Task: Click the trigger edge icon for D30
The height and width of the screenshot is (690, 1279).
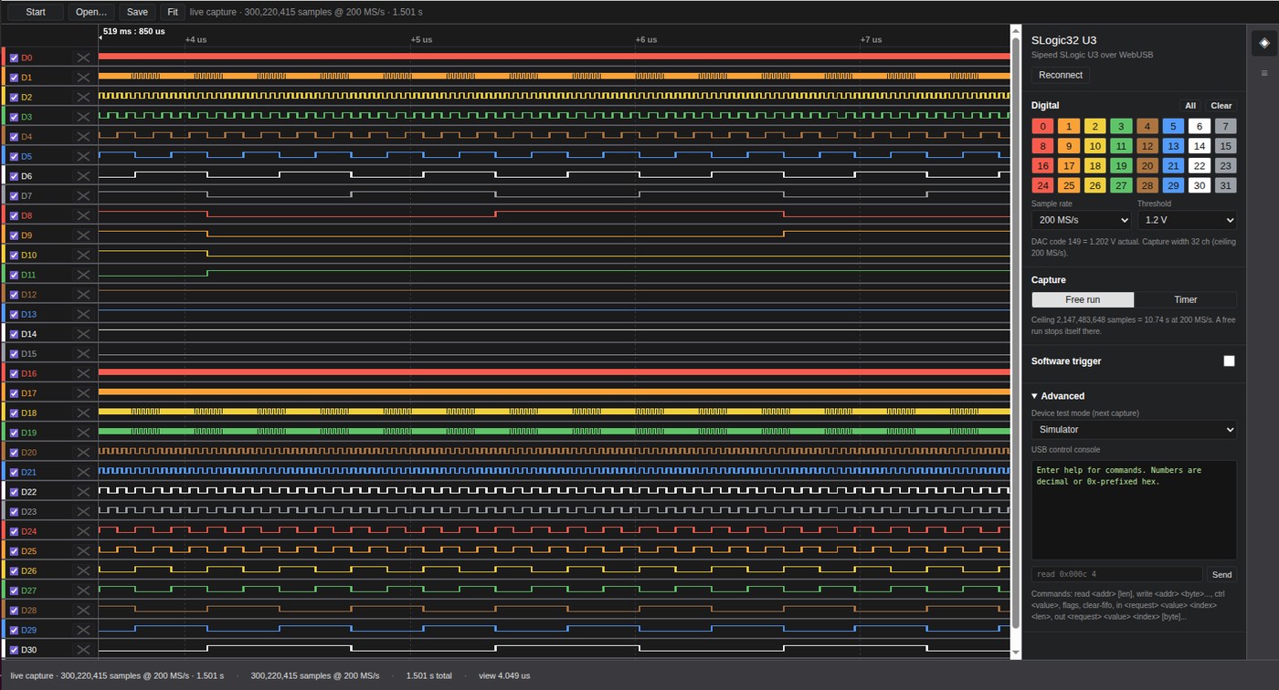Action: (x=83, y=650)
